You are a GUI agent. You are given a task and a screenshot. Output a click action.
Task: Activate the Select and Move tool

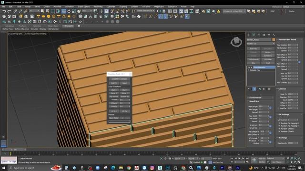[64, 11]
